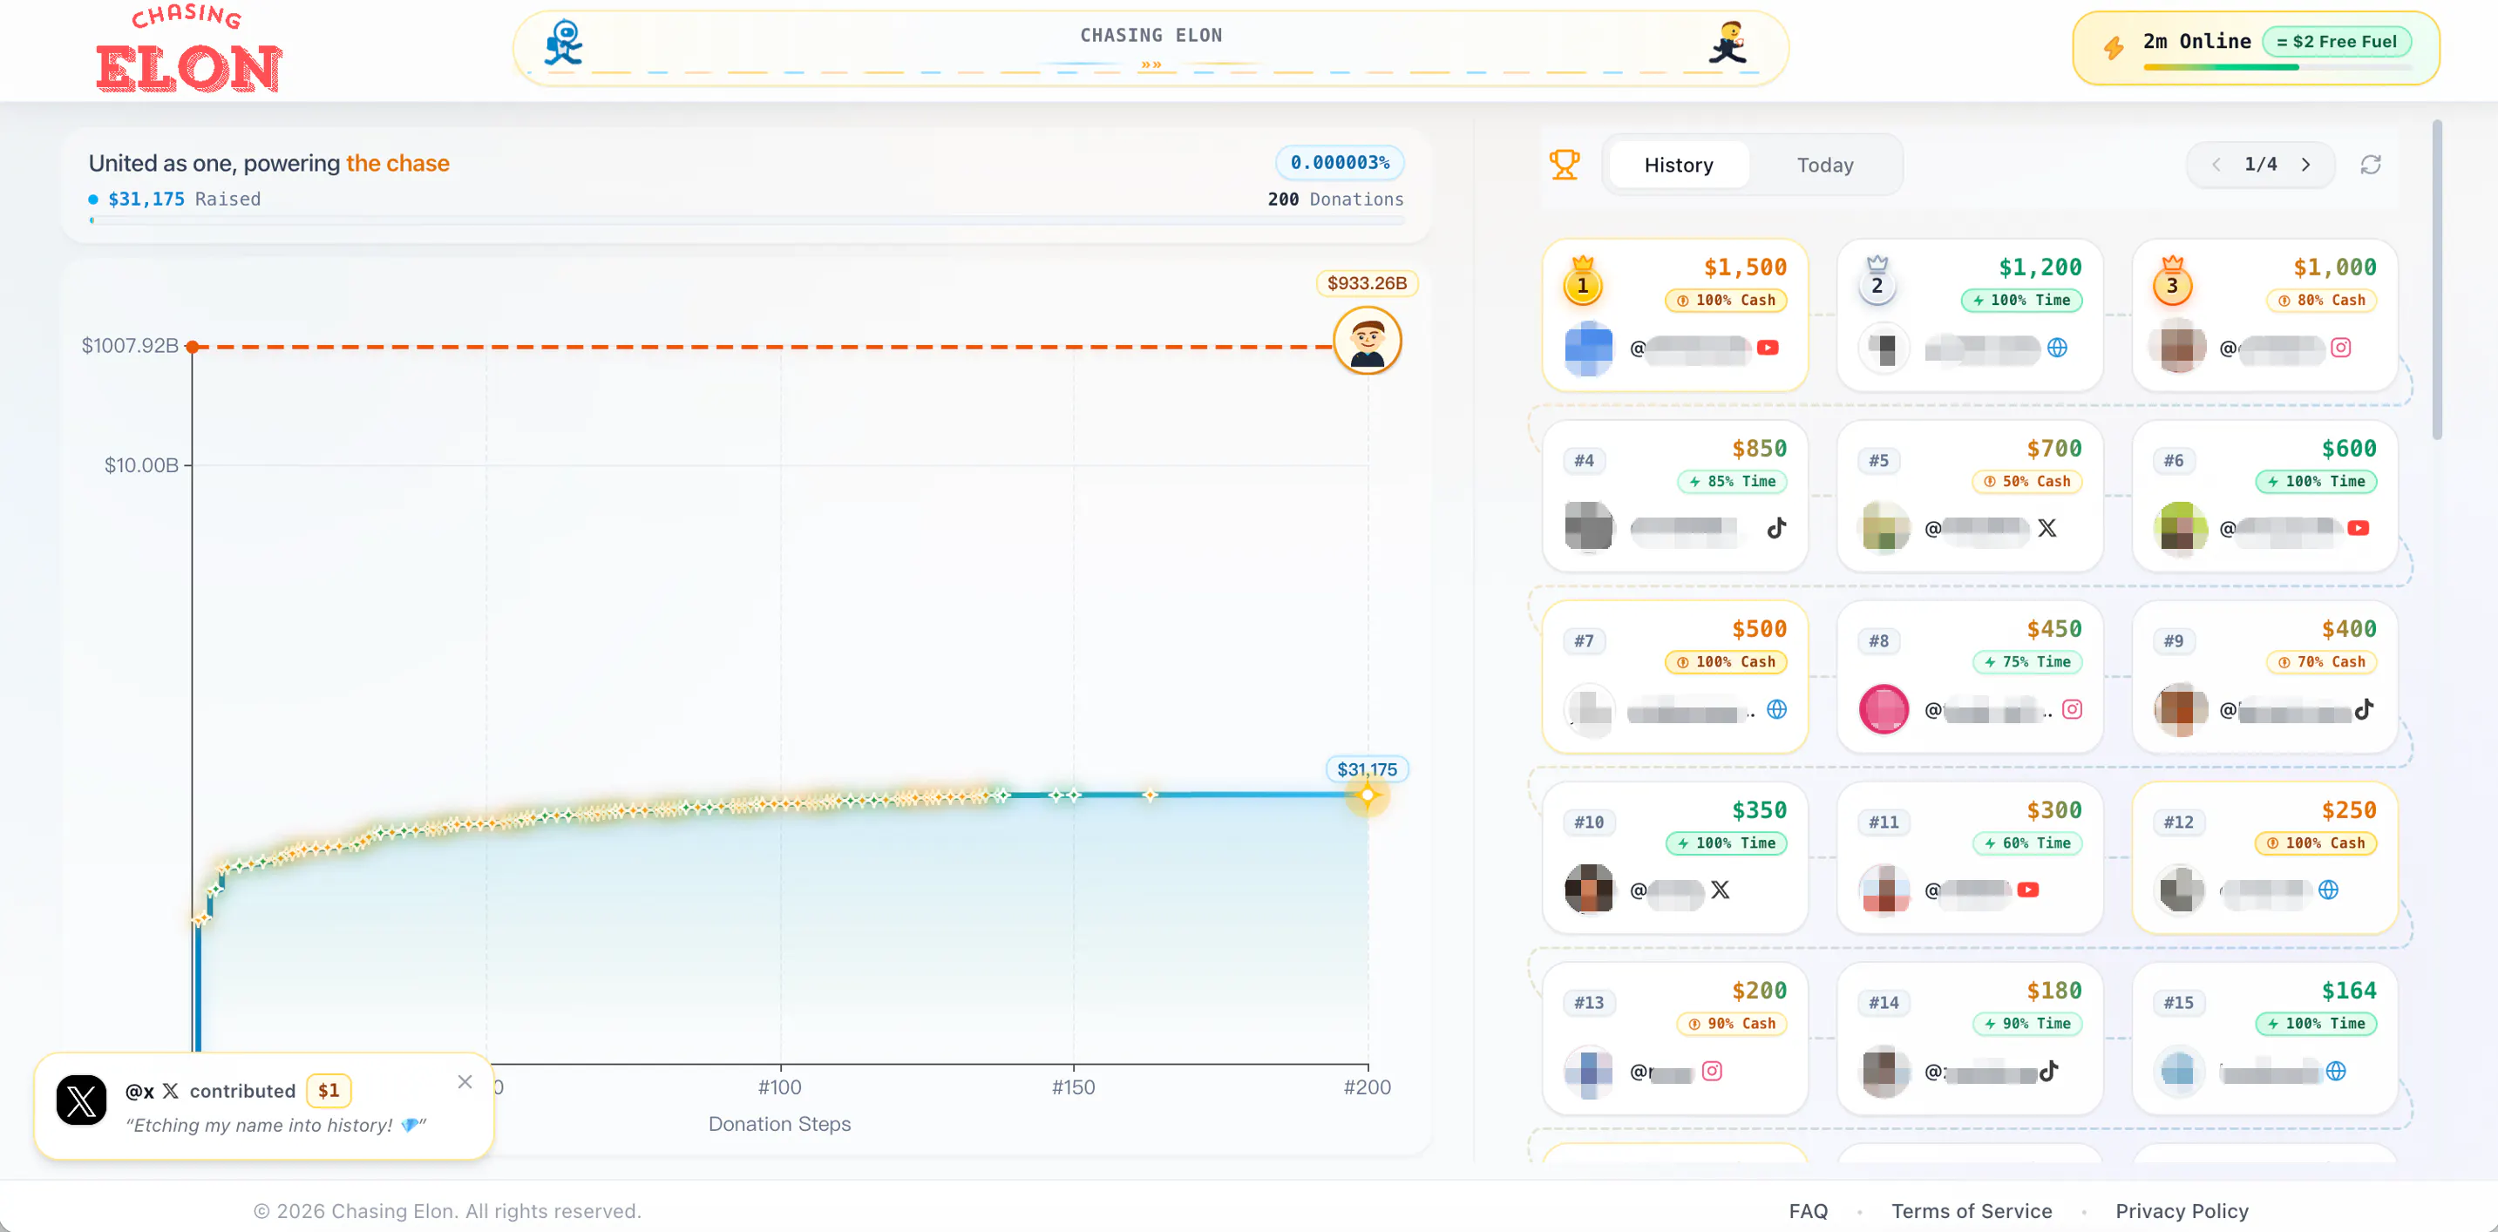Switch to the History tab
The image size is (2498, 1232).
click(1678, 165)
